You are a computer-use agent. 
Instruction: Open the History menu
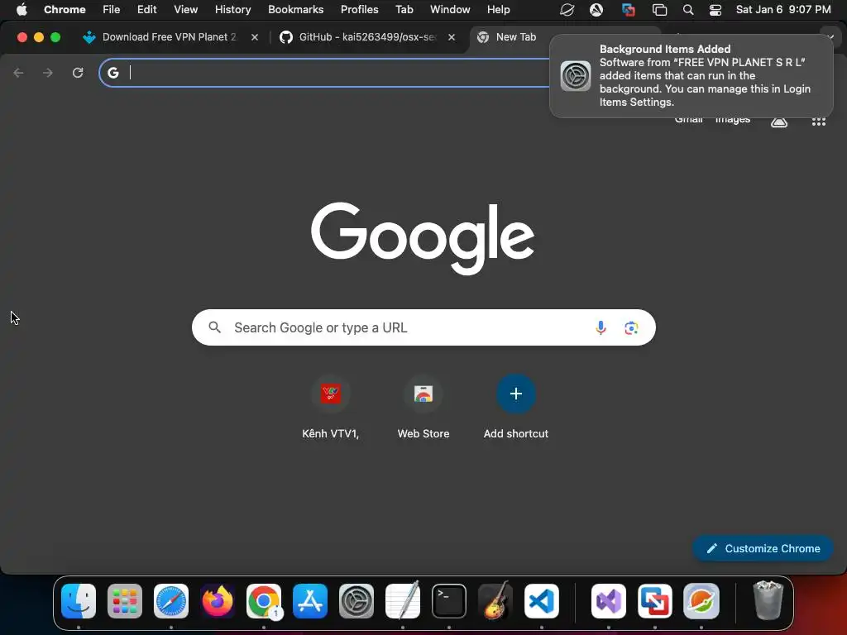(232, 10)
